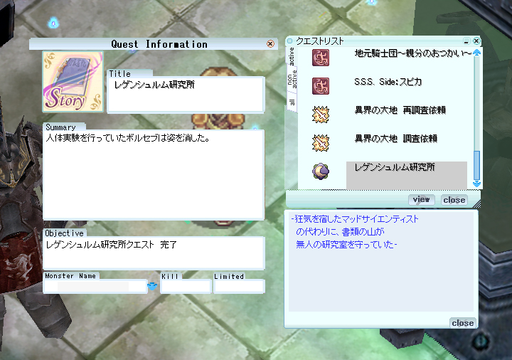Viewport: 512px width, 360px height.
Task: Click the moon icon for レゲンシュルム研究所
Action: coord(320,171)
